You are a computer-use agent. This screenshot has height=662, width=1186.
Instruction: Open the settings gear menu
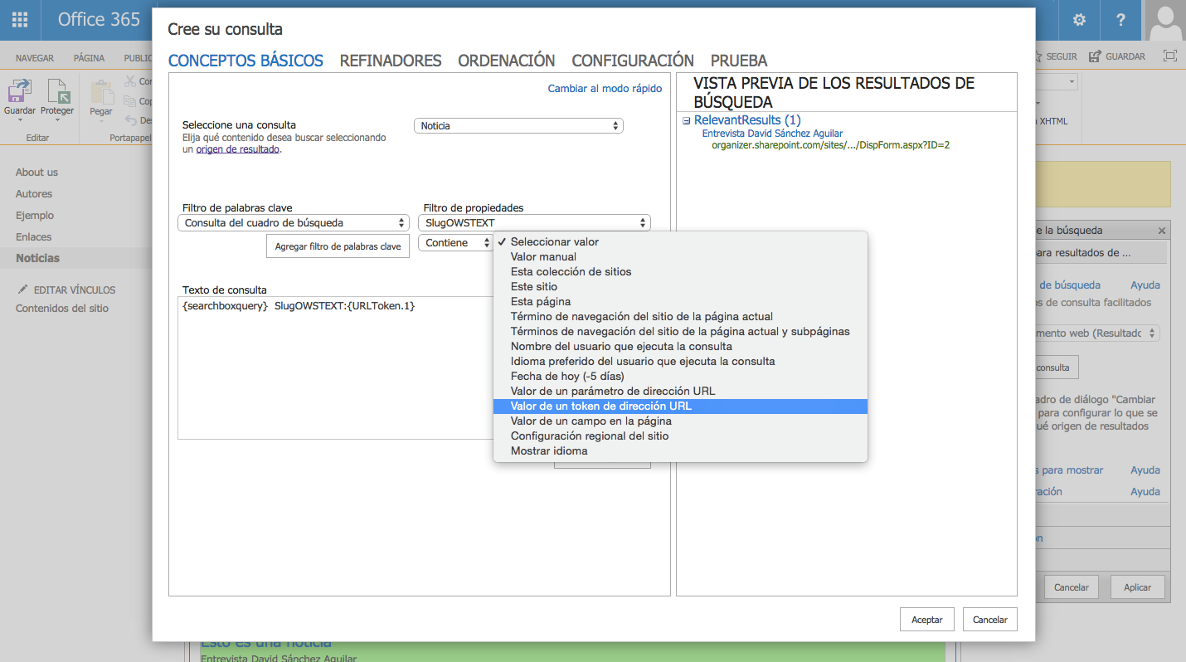[x=1079, y=20]
